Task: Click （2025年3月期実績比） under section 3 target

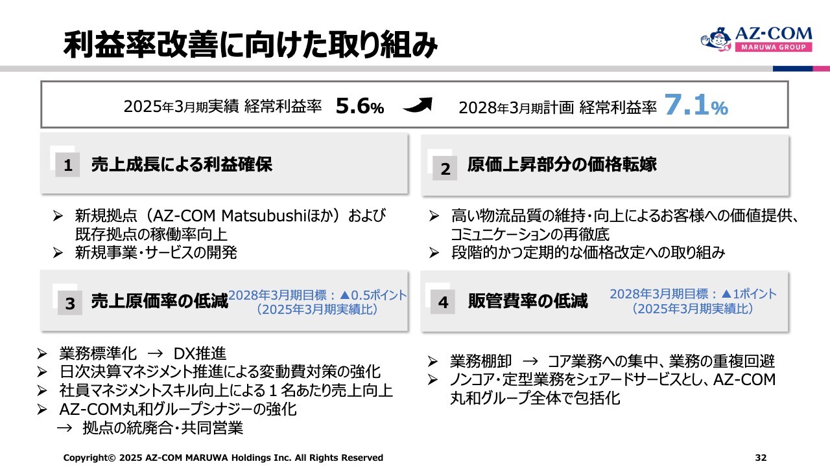Action: 318,309
